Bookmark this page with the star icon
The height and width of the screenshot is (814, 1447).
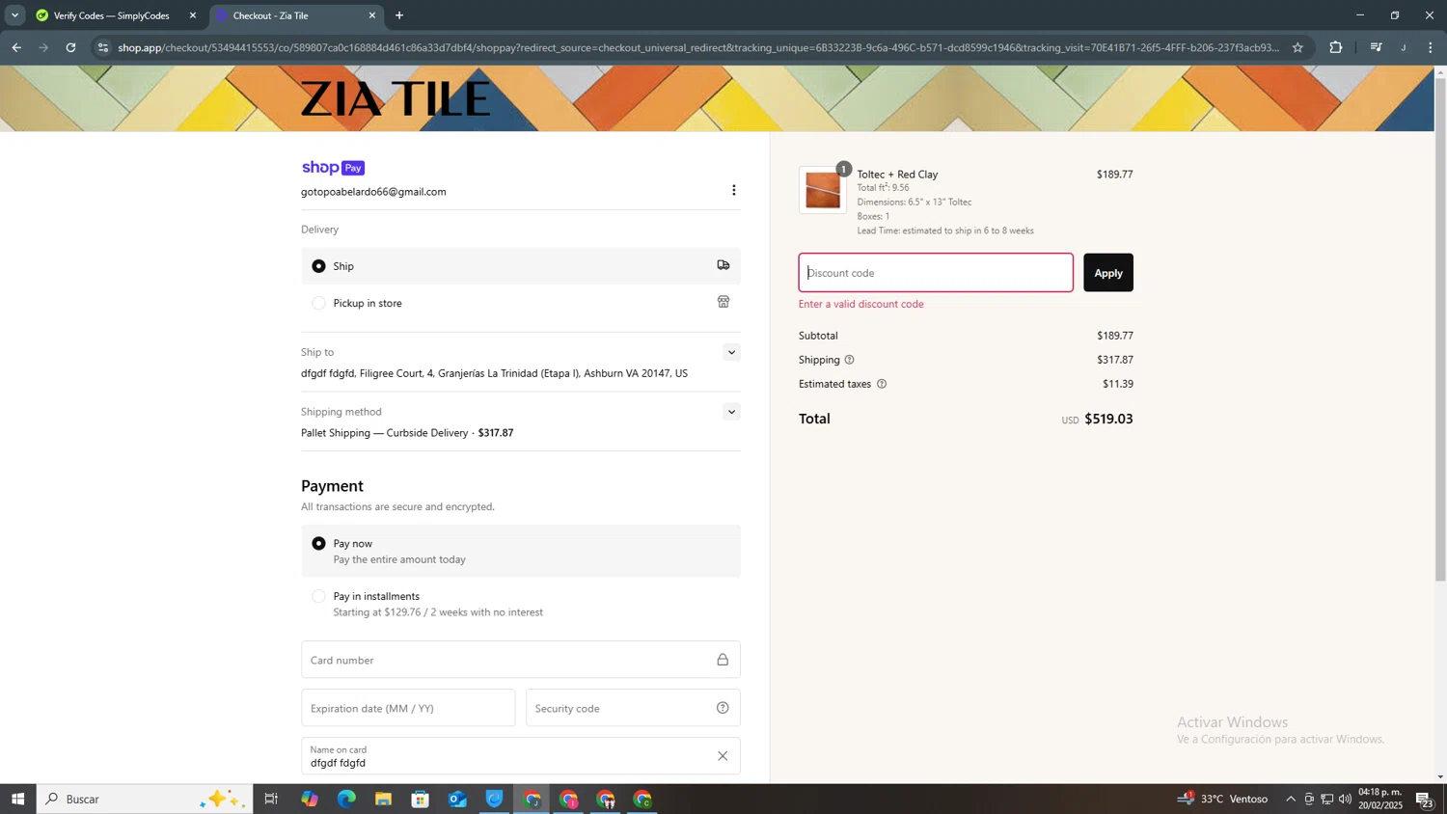click(1297, 47)
